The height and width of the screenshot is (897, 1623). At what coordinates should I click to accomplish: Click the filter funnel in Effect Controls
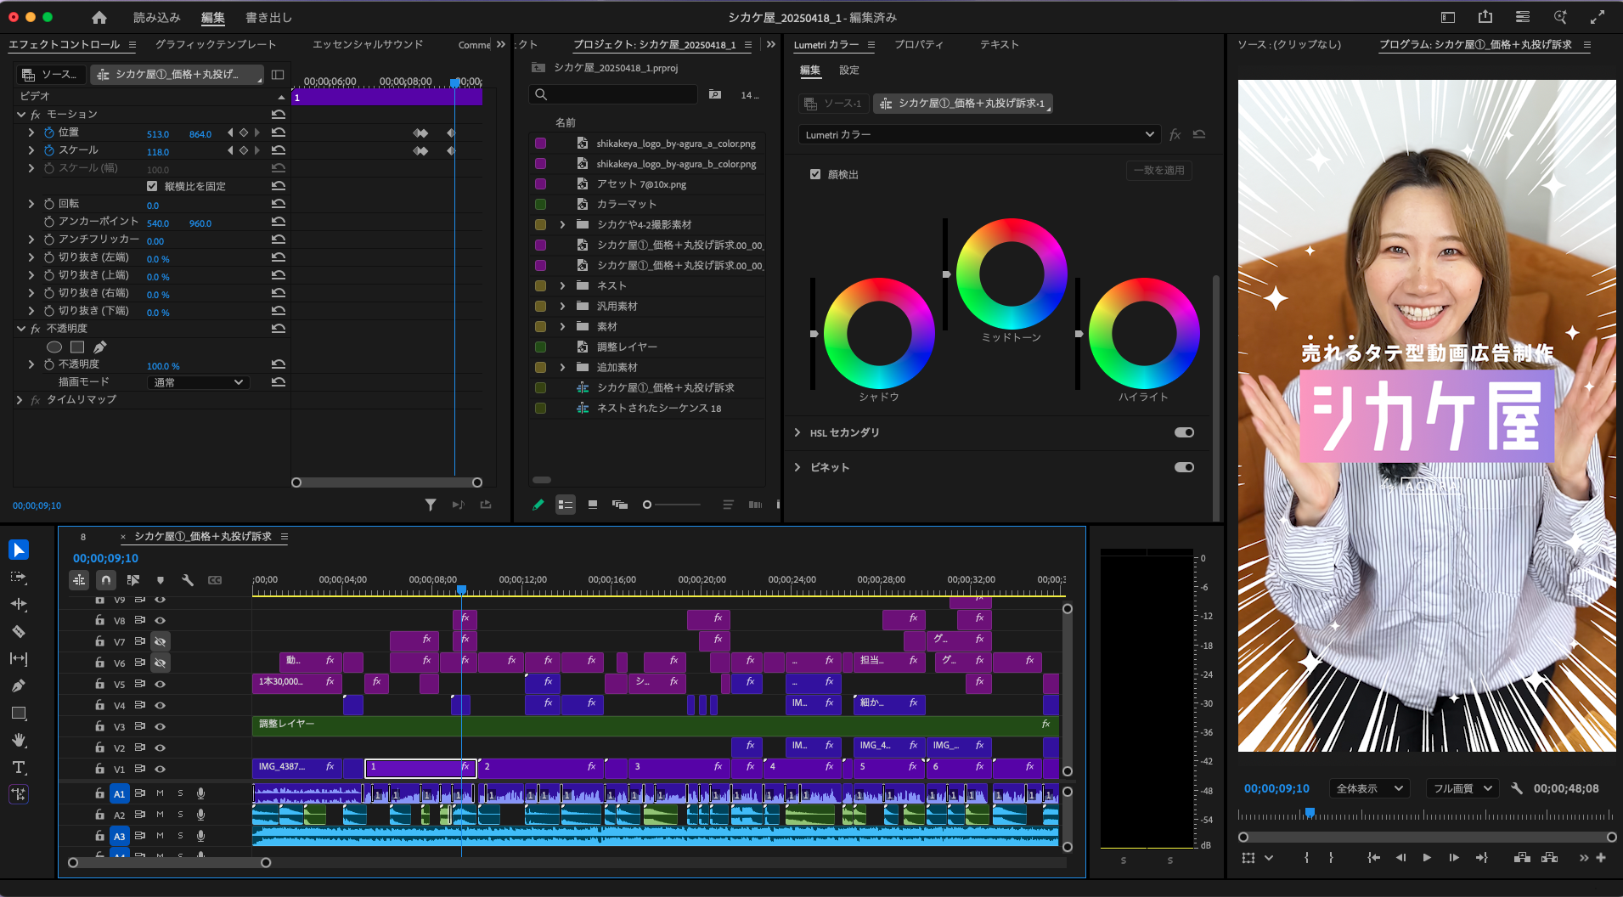coord(431,505)
